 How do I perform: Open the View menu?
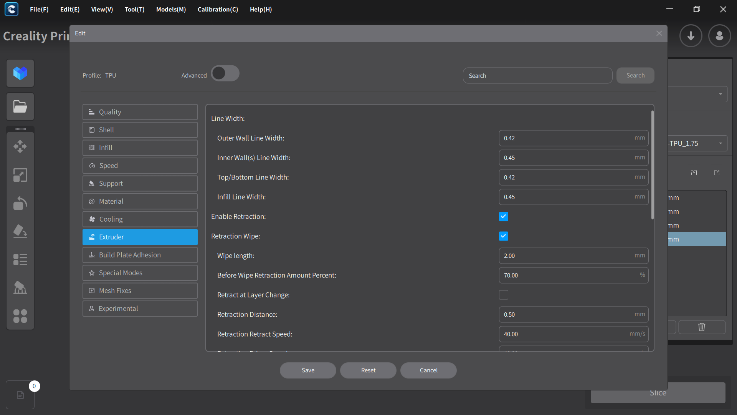point(102,9)
